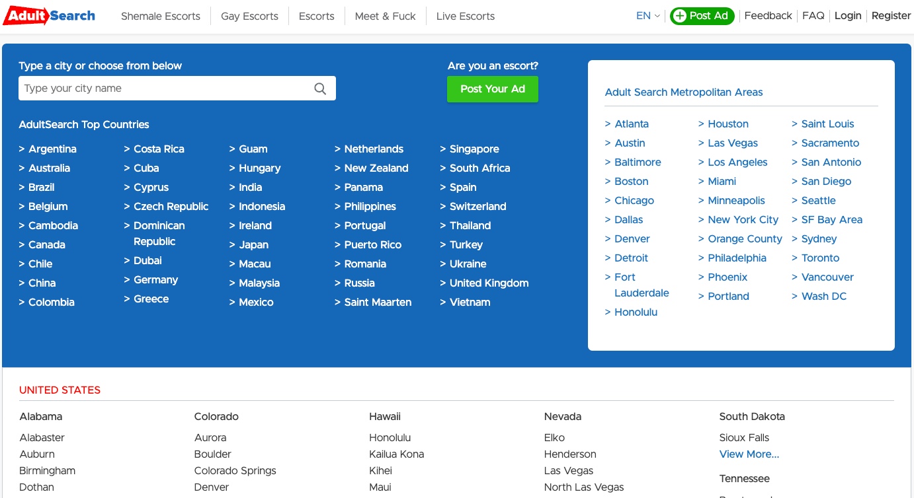Open Las Vegas metropolitan area link
The height and width of the screenshot is (498, 914).
tap(733, 143)
